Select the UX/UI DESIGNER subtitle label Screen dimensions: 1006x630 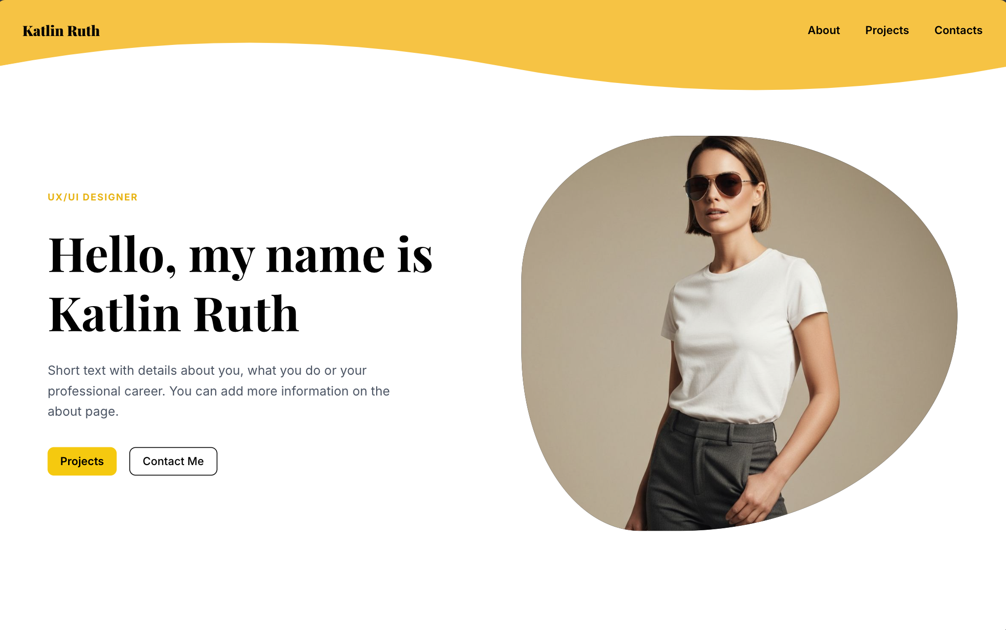(x=92, y=197)
